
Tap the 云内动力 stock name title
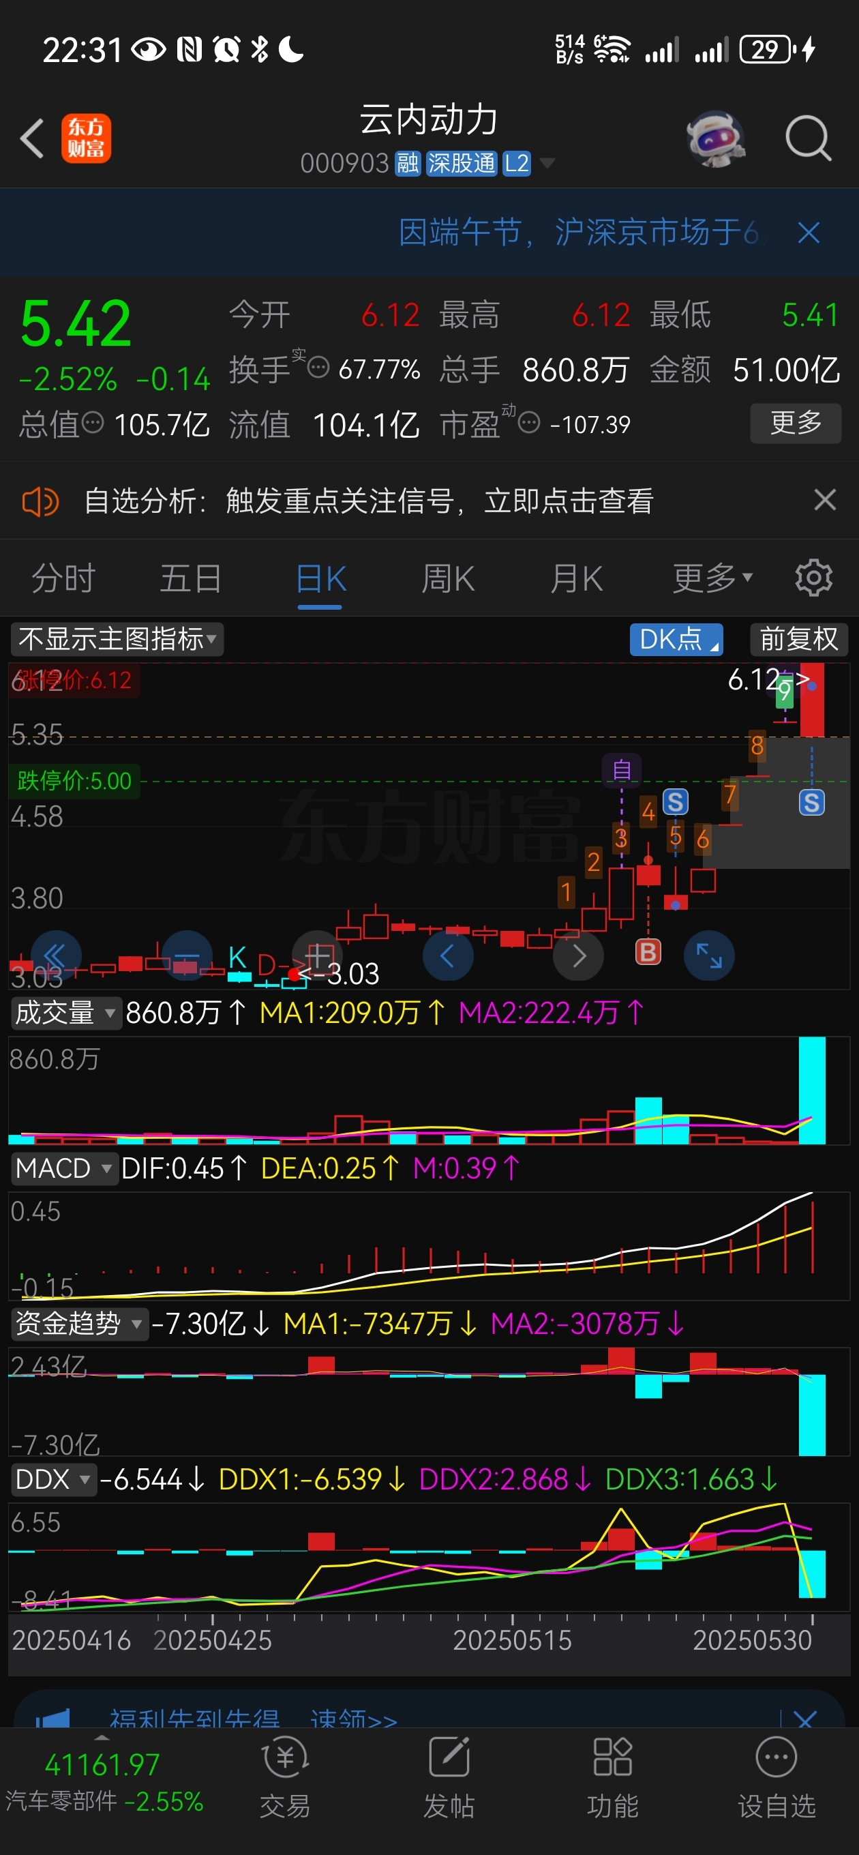point(428,119)
